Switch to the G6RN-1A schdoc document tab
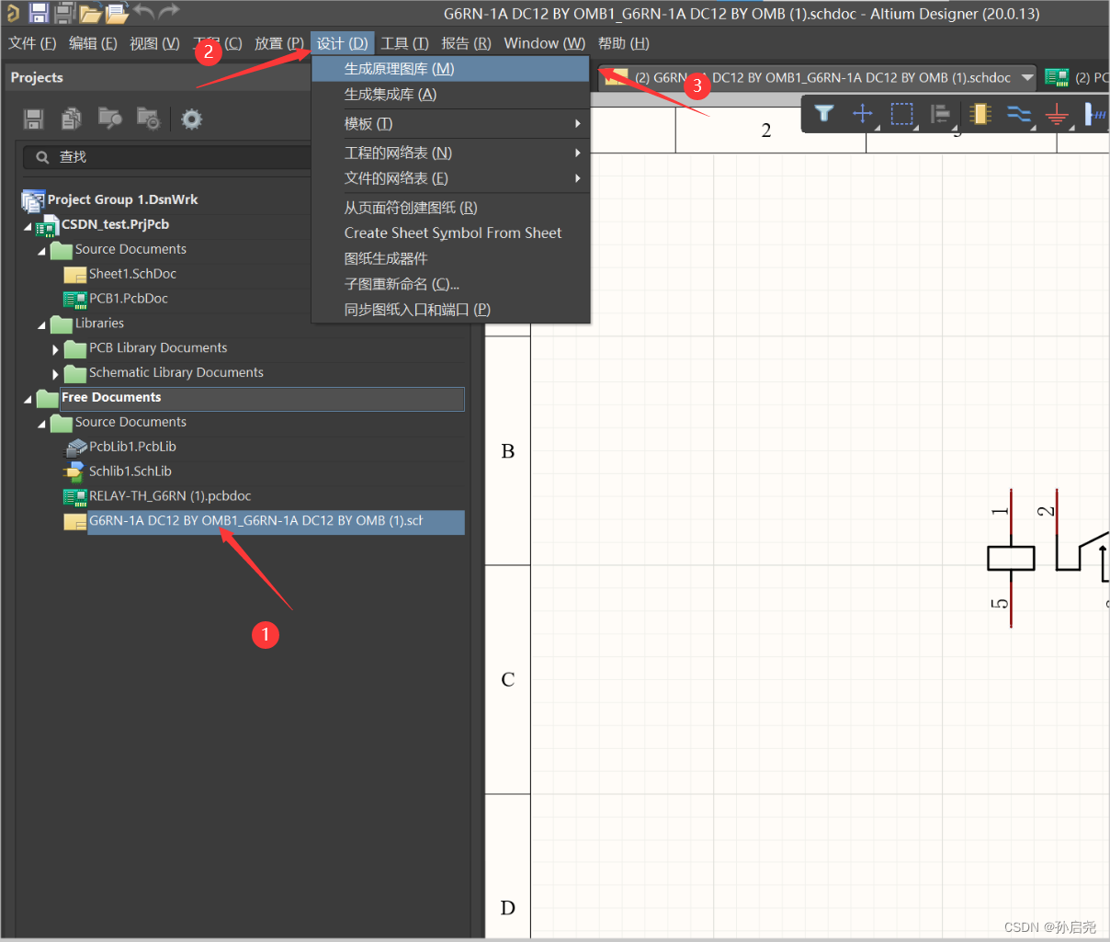1110x942 pixels. click(x=818, y=78)
